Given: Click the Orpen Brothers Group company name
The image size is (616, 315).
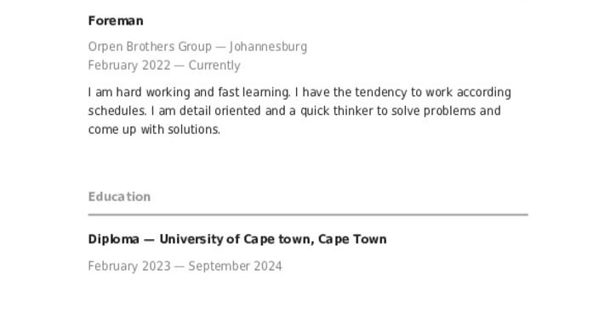Looking at the screenshot, I should [x=150, y=47].
